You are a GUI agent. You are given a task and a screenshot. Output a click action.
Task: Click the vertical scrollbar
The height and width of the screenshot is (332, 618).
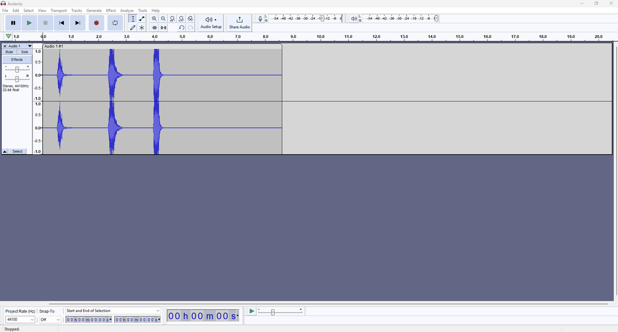tap(616, 171)
